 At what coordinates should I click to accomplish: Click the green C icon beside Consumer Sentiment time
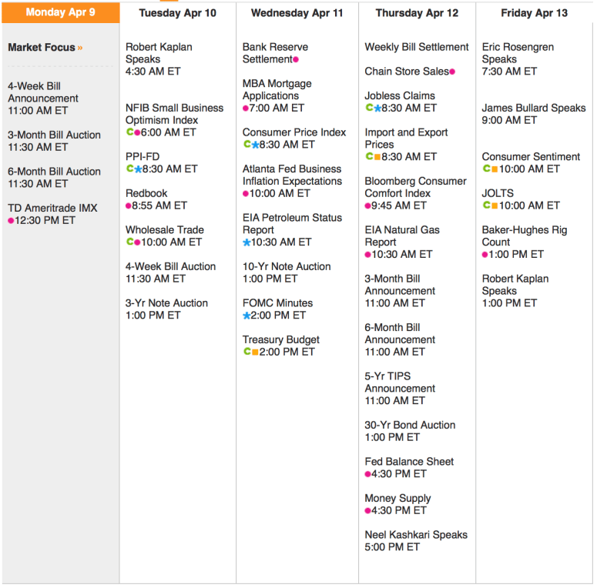(x=486, y=169)
